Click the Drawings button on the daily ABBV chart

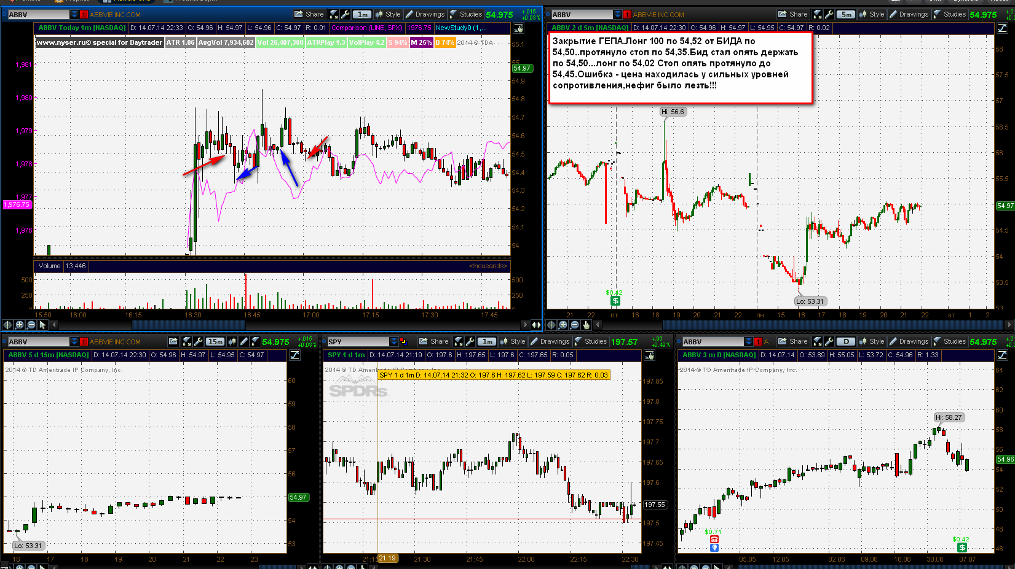[x=909, y=341]
